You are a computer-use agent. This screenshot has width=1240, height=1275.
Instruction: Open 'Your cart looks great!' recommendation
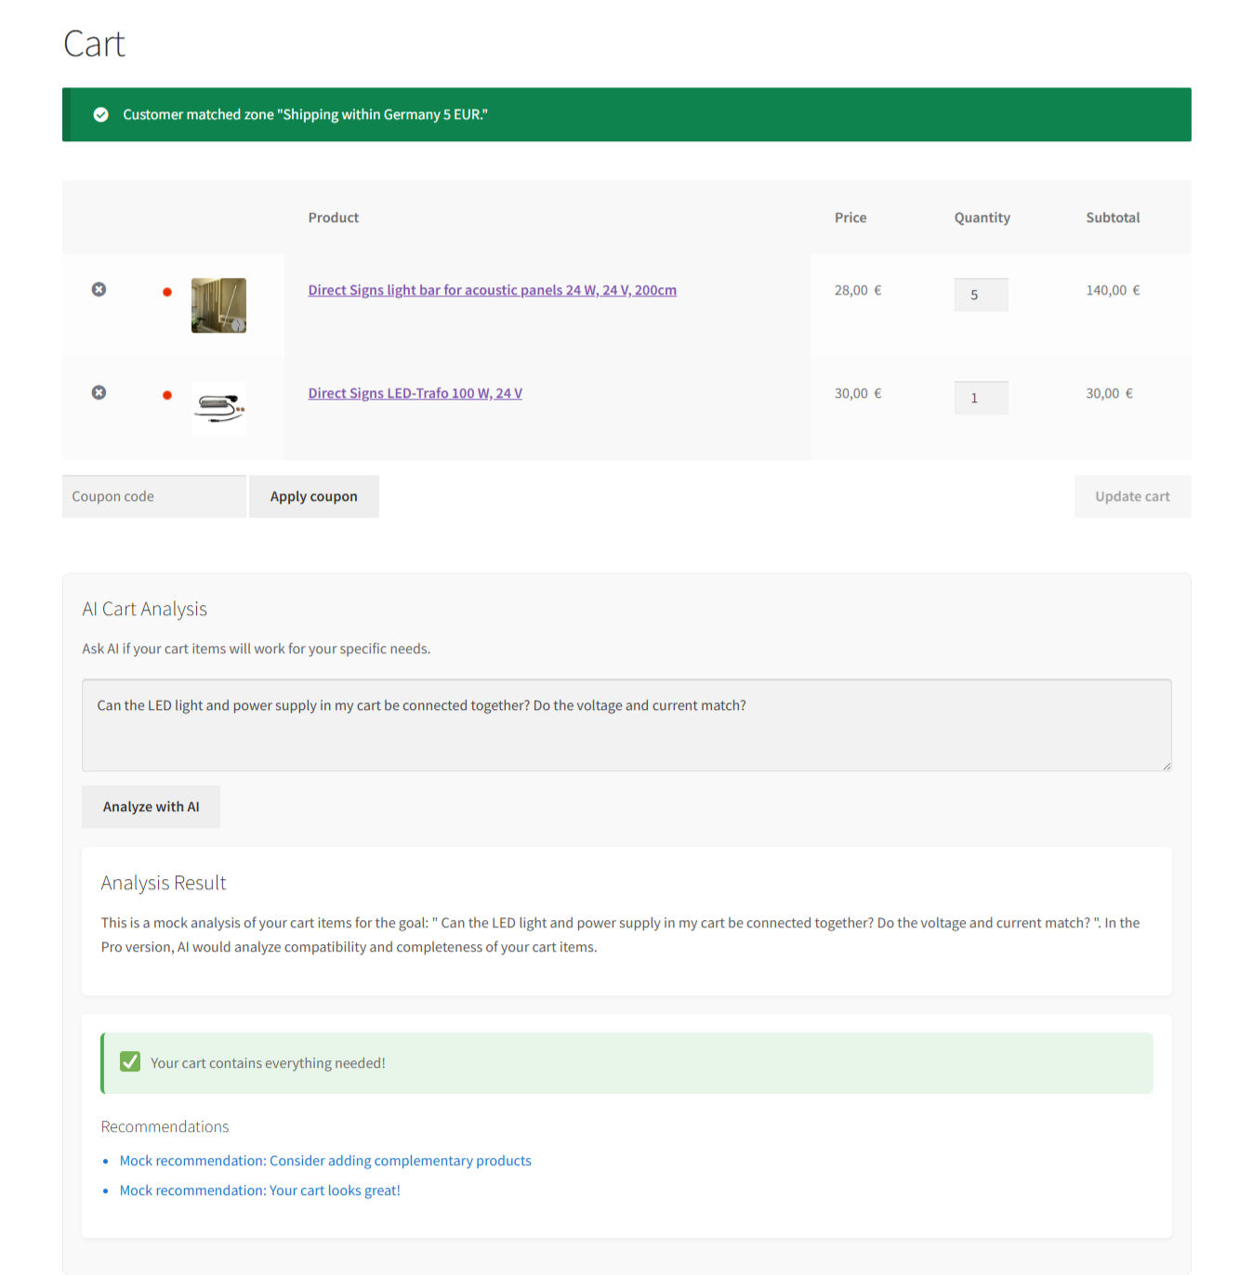click(x=260, y=1190)
